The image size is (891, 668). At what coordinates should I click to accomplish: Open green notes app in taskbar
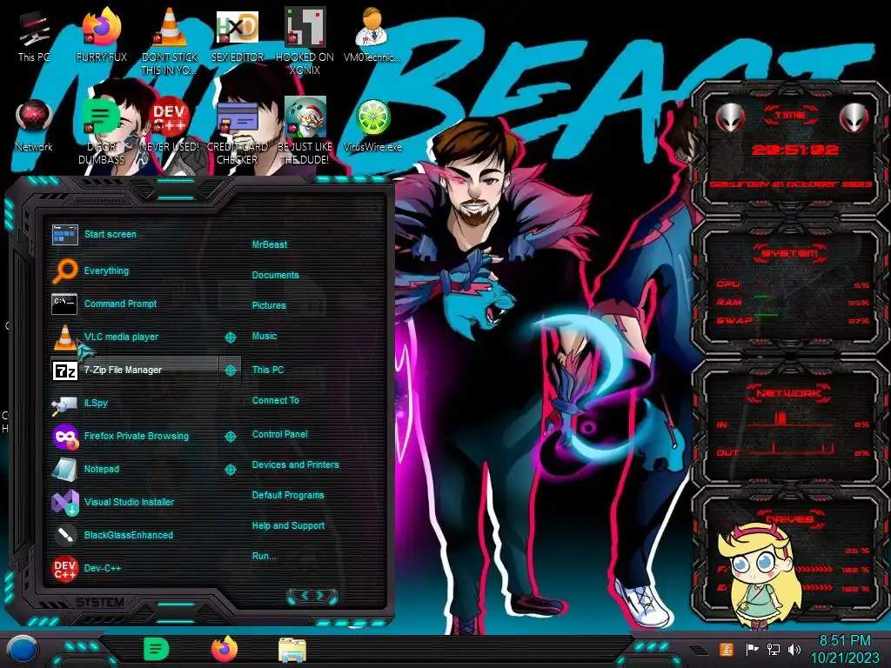pos(157,649)
